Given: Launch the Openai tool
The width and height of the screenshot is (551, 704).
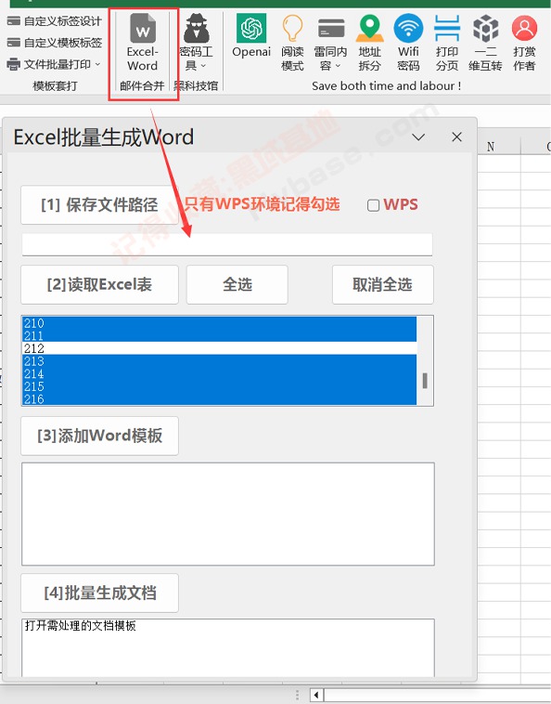Looking at the screenshot, I should point(251,37).
